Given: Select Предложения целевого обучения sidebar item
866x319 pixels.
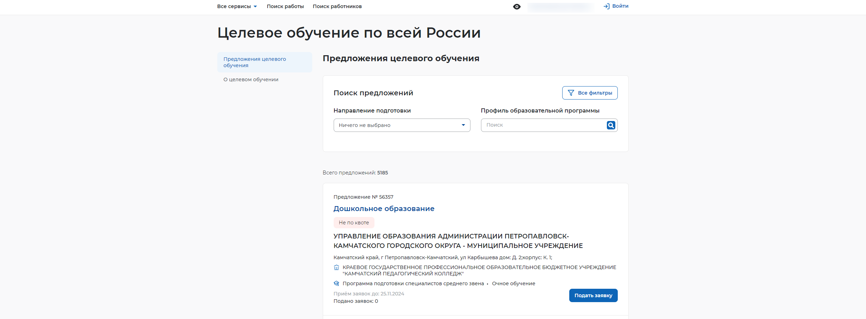Looking at the screenshot, I should click(x=265, y=62).
